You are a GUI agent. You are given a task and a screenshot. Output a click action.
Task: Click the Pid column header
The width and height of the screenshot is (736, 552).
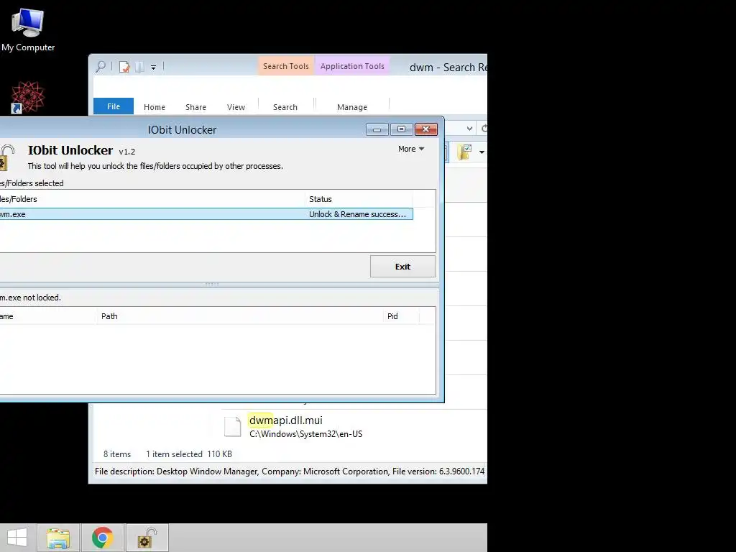click(x=401, y=316)
